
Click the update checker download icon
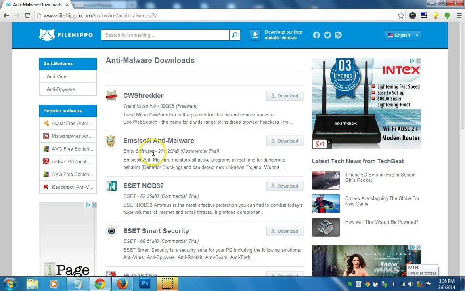255,35
